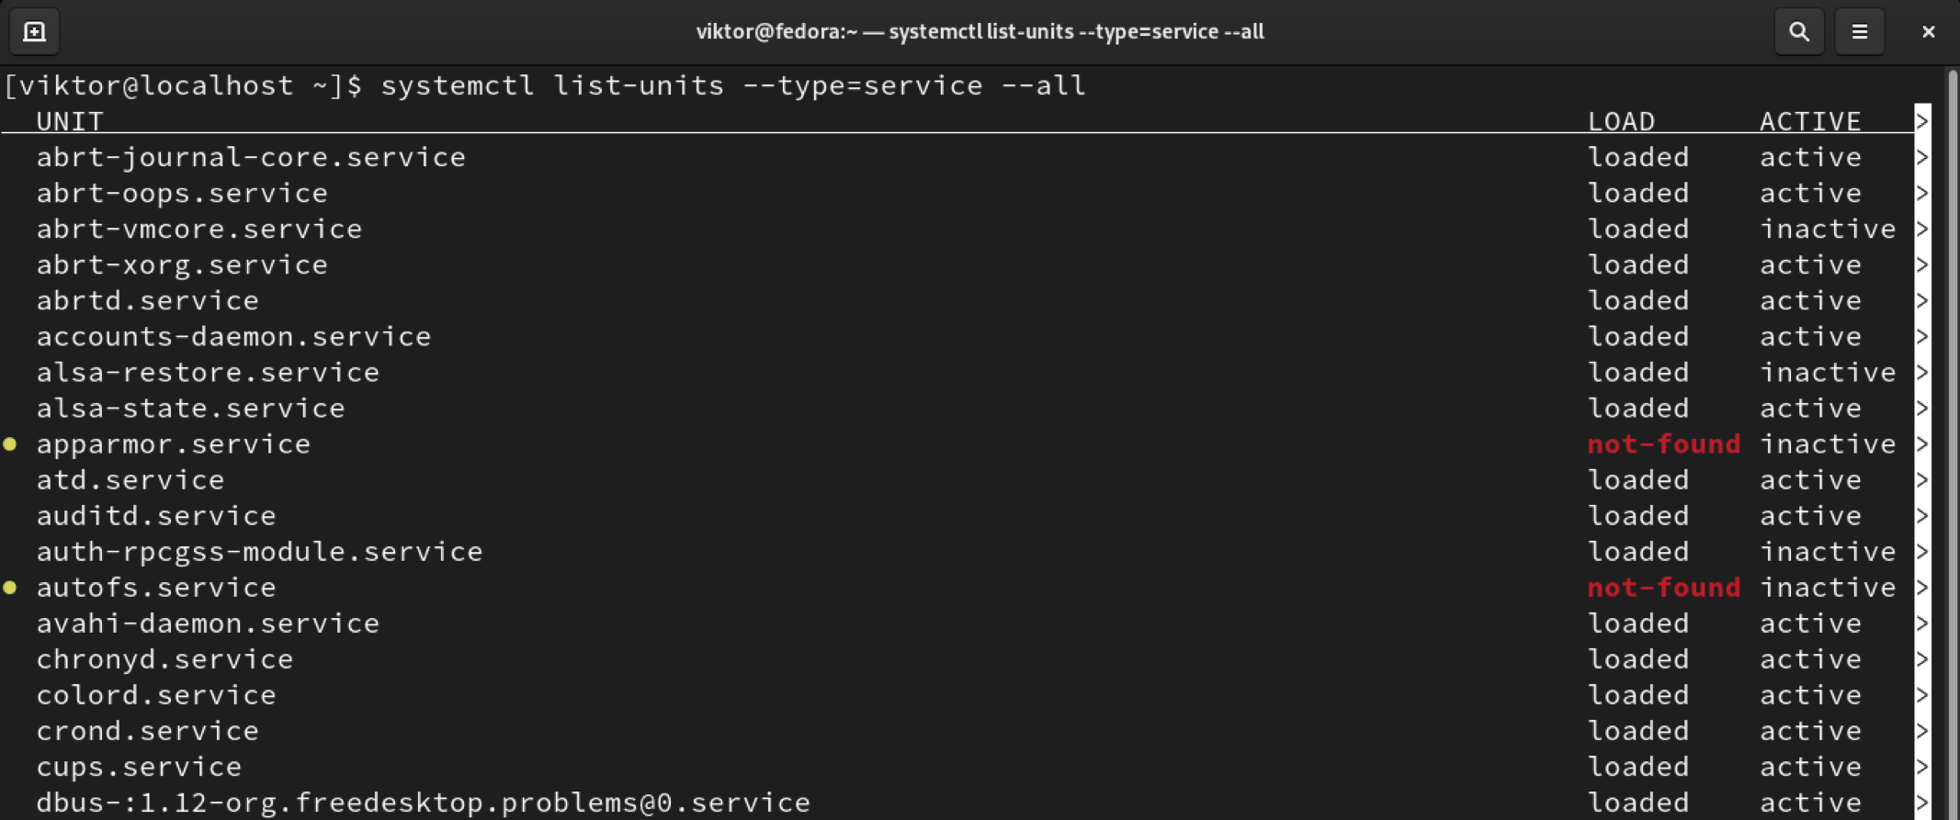This screenshot has height=820, width=1960.
Task: Click the UNIT column header
Action: point(70,121)
